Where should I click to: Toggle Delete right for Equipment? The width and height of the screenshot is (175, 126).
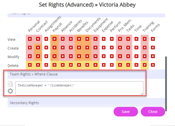[x=95, y=65]
